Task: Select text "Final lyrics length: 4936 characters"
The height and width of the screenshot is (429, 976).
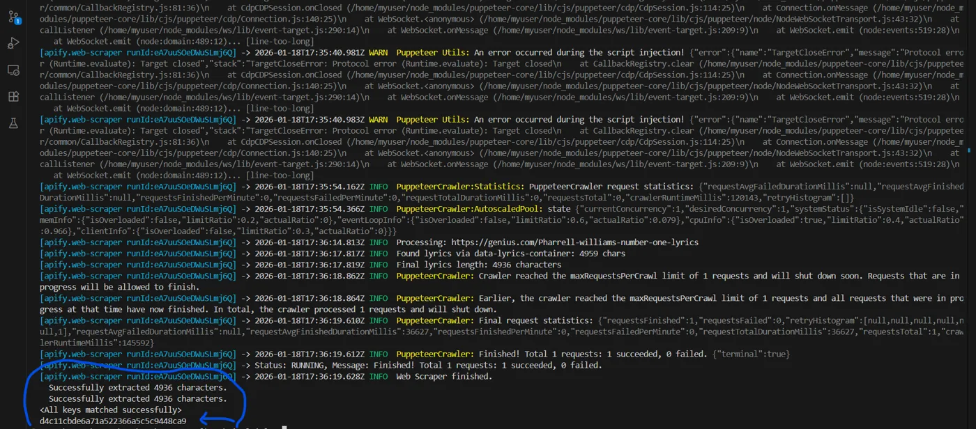Action: 479,265
